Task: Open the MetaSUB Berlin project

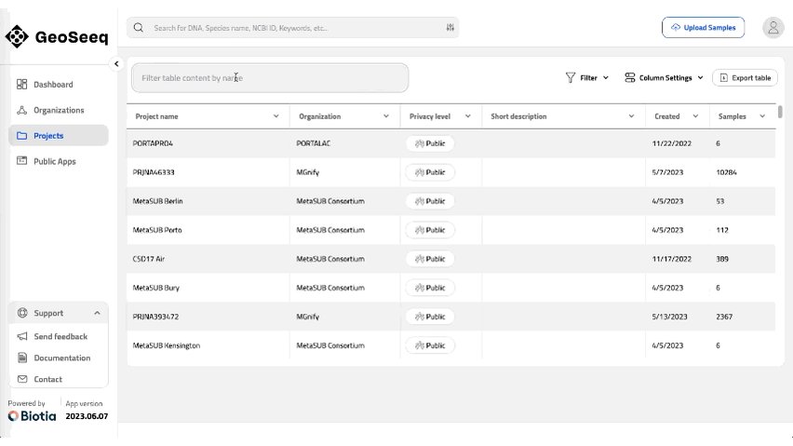Action: pos(157,201)
